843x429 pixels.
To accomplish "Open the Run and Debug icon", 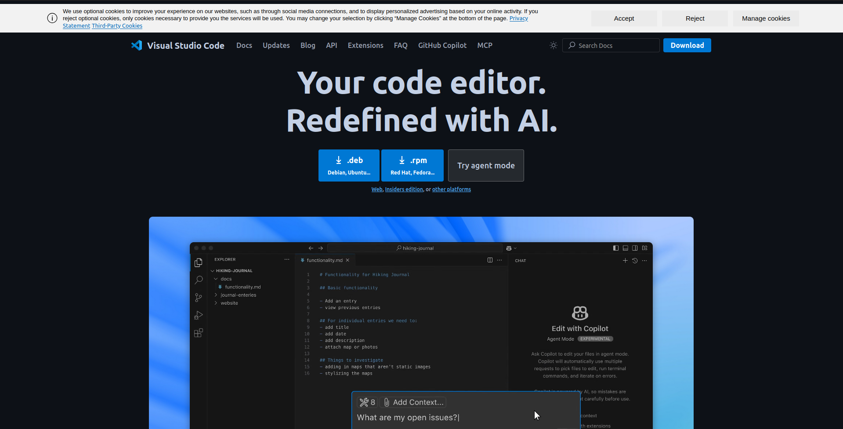I will 199,315.
